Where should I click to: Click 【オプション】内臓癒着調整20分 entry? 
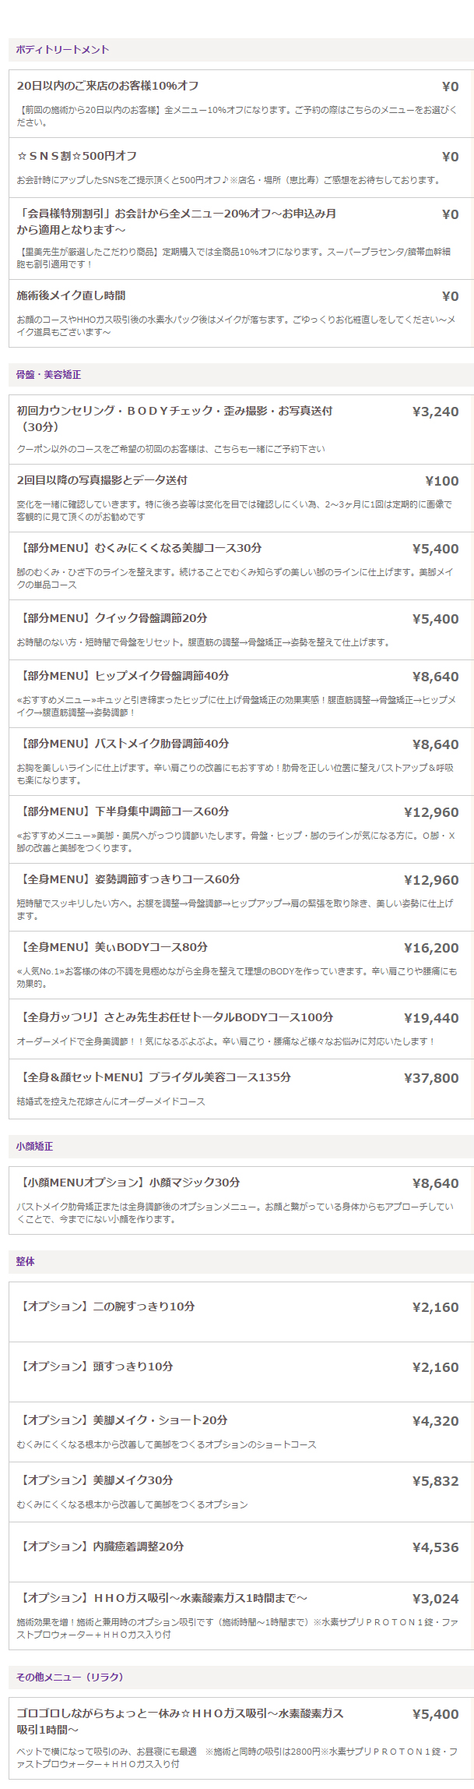point(100,1547)
